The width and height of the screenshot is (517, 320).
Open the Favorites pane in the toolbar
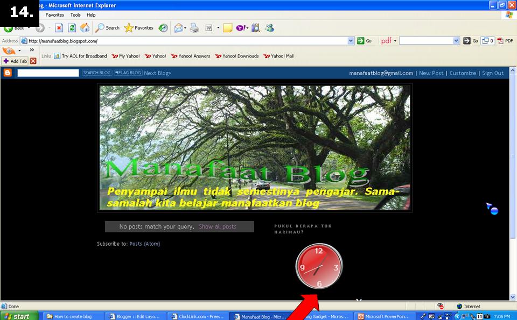[x=139, y=28]
